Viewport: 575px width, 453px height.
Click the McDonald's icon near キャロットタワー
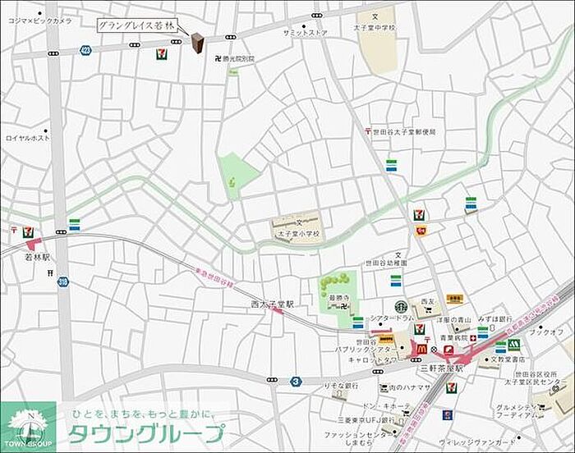coord(421,349)
